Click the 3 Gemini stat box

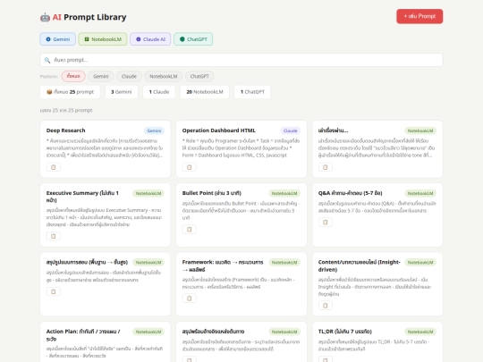[122, 92]
